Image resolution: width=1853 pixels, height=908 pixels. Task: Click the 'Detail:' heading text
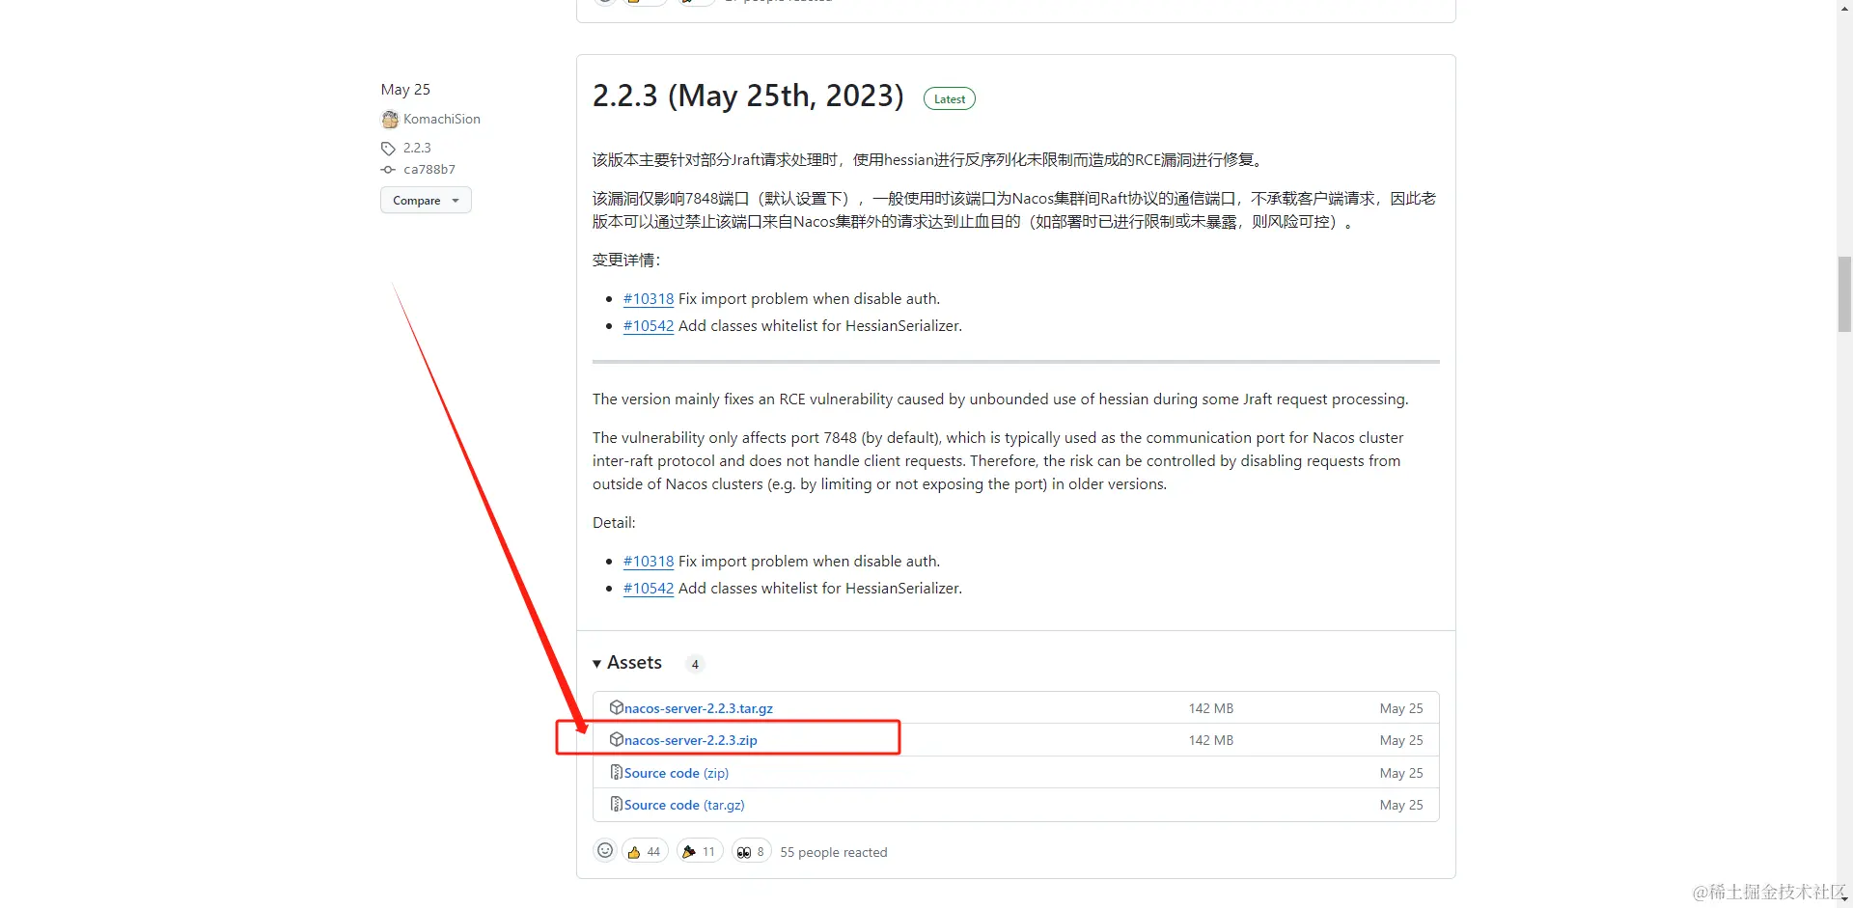[614, 523]
